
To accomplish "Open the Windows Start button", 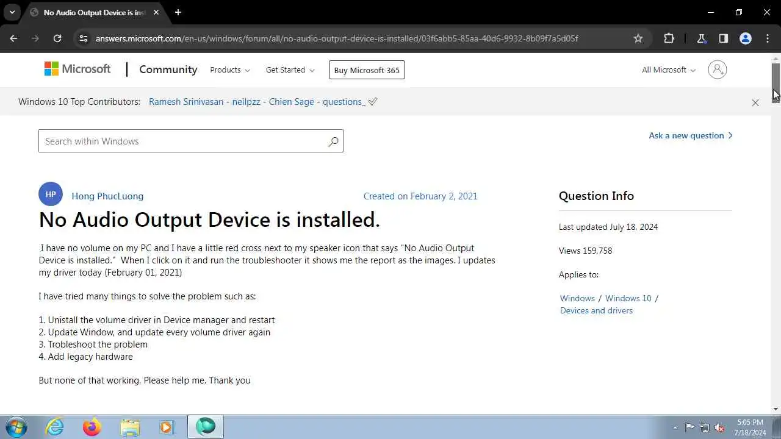I will pos(16,427).
